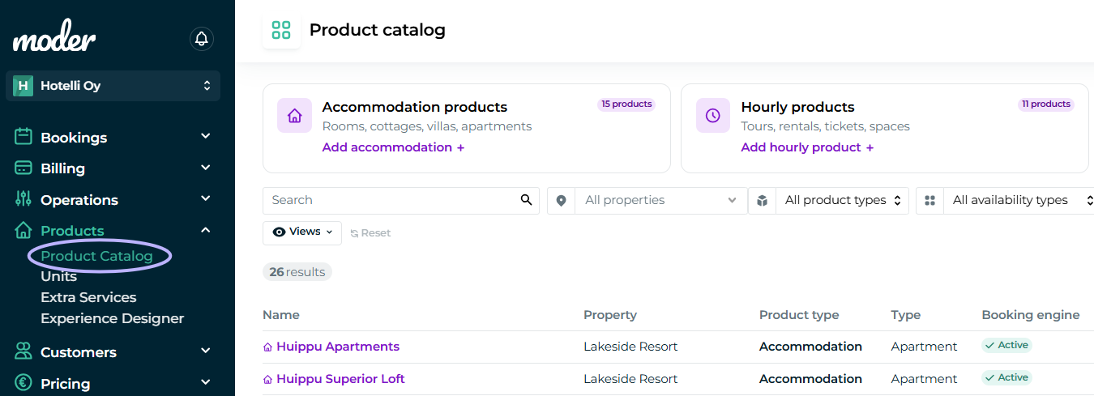Open Units in the sidebar
Screen dimensions: 1094x396
[58, 276]
